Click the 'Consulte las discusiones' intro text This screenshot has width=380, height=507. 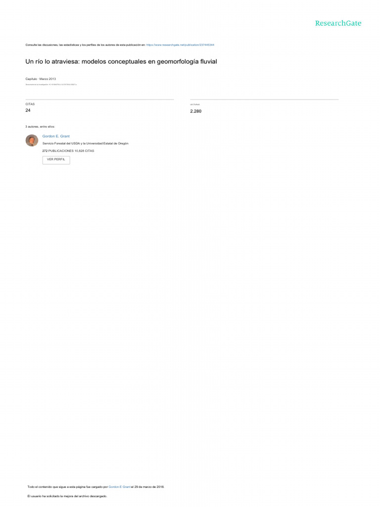pyautogui.click(x=85, y=45)
